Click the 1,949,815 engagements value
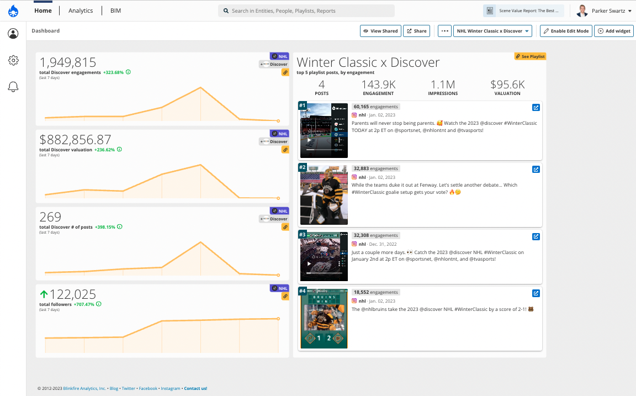The width and height of the screenshot is (636, 396). click(68, 62)
